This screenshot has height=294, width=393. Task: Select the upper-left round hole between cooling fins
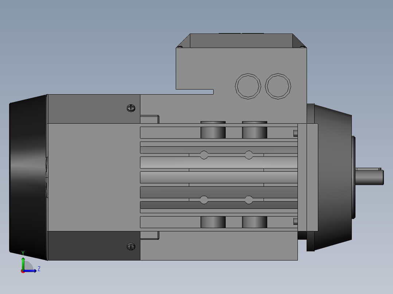[x=204, y=155]
